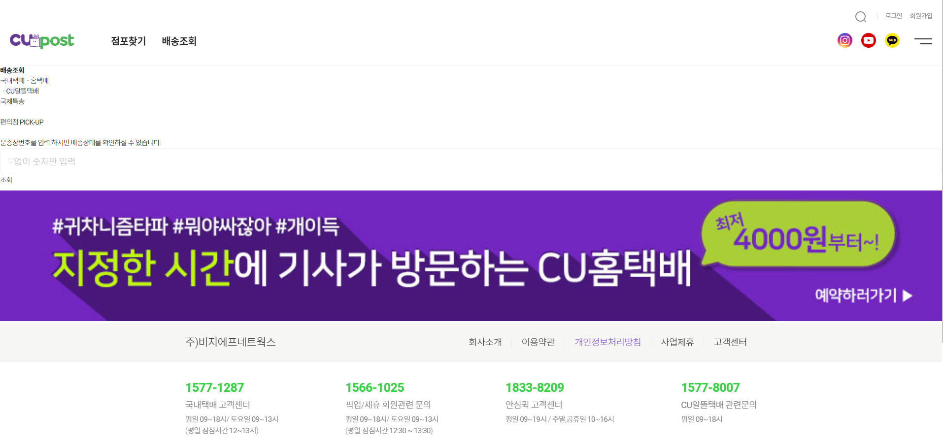943x444 pixels.
Task: Click the 조회 button to track parcel
Action: (6, 180)
